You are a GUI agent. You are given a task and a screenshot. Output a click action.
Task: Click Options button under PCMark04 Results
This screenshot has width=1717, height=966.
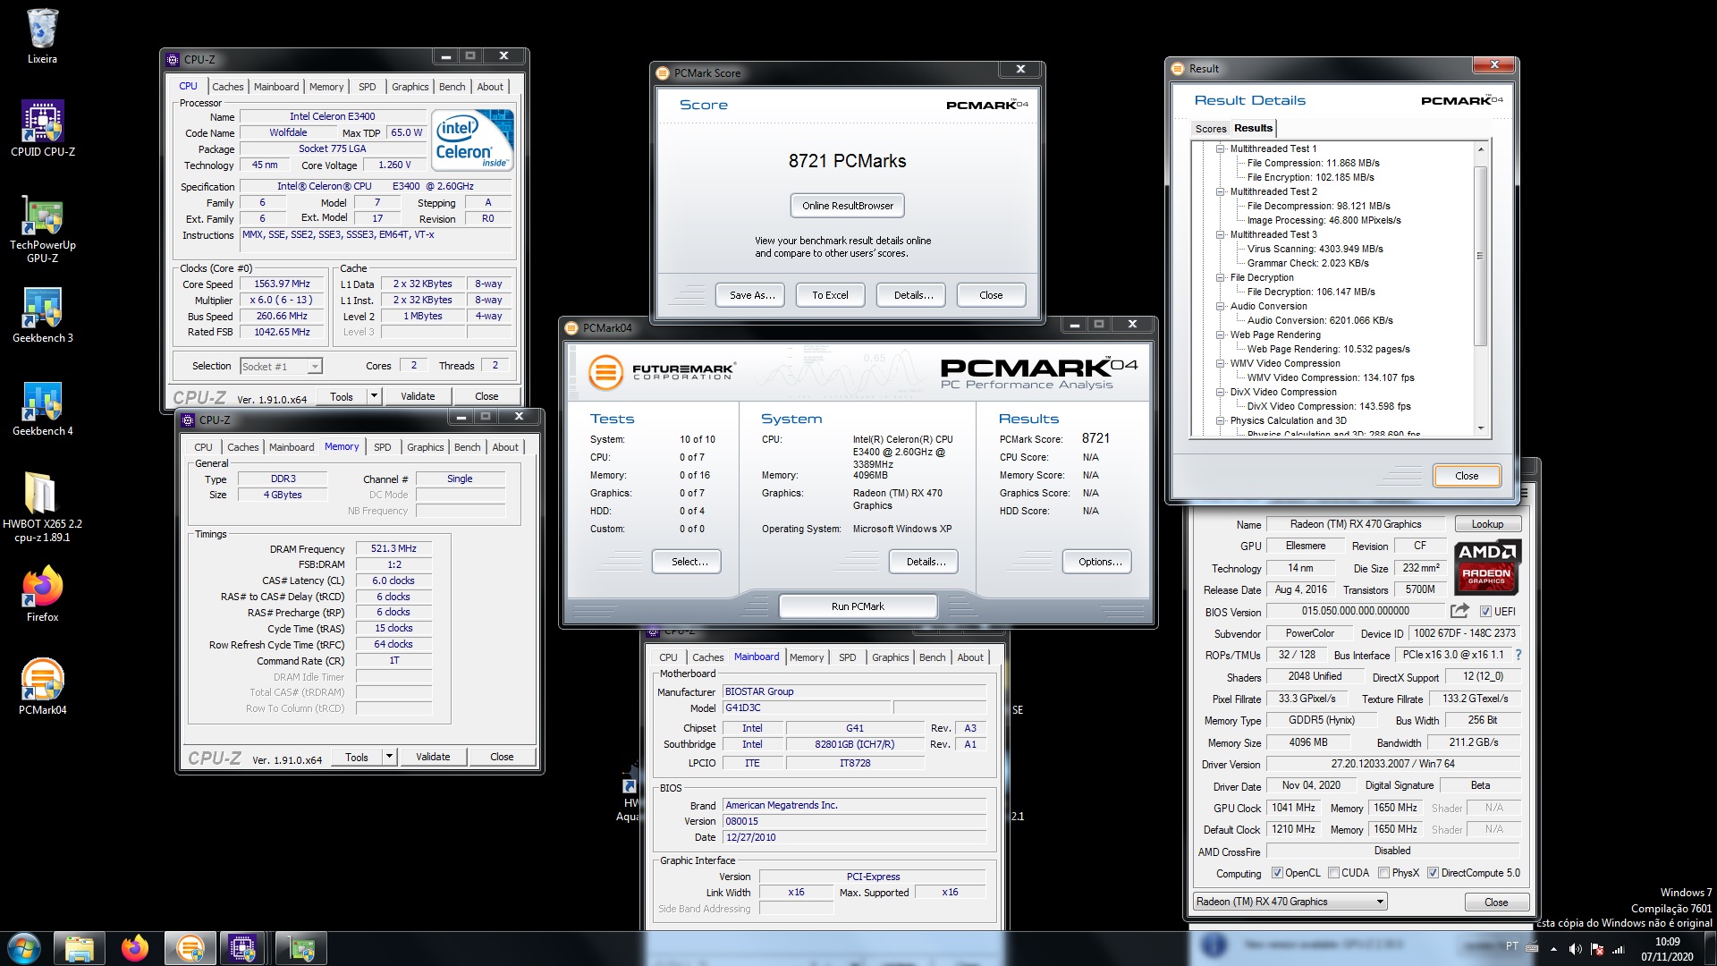coord(1099,562)
